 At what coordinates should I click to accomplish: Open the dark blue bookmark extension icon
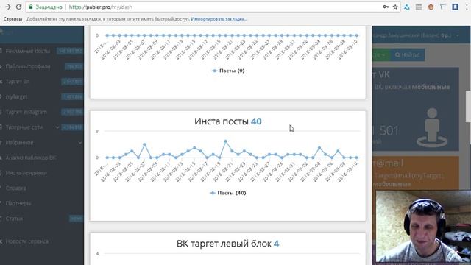455,7
